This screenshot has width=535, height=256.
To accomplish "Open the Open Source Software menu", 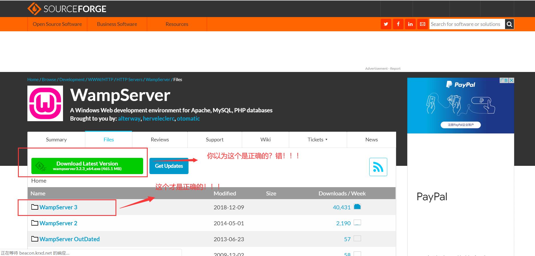I will (x=57, y=24).
